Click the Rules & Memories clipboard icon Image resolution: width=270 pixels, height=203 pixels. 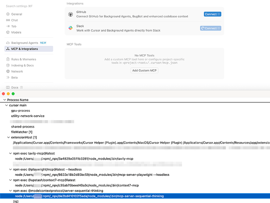click(8, 59)
